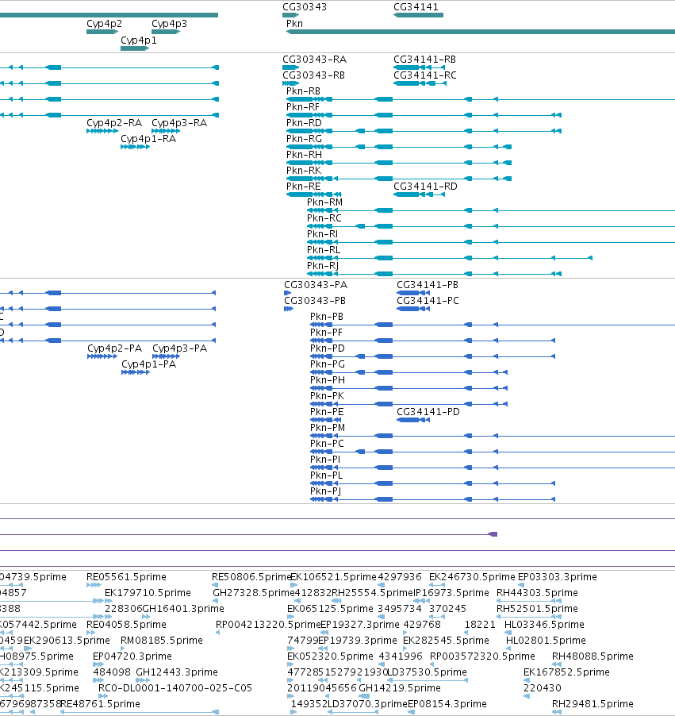The height and width of the screenshot is (716, 675).
Task: Click protein label Pkn-PL
Action: pyautogui.click(x=326, y=475)
